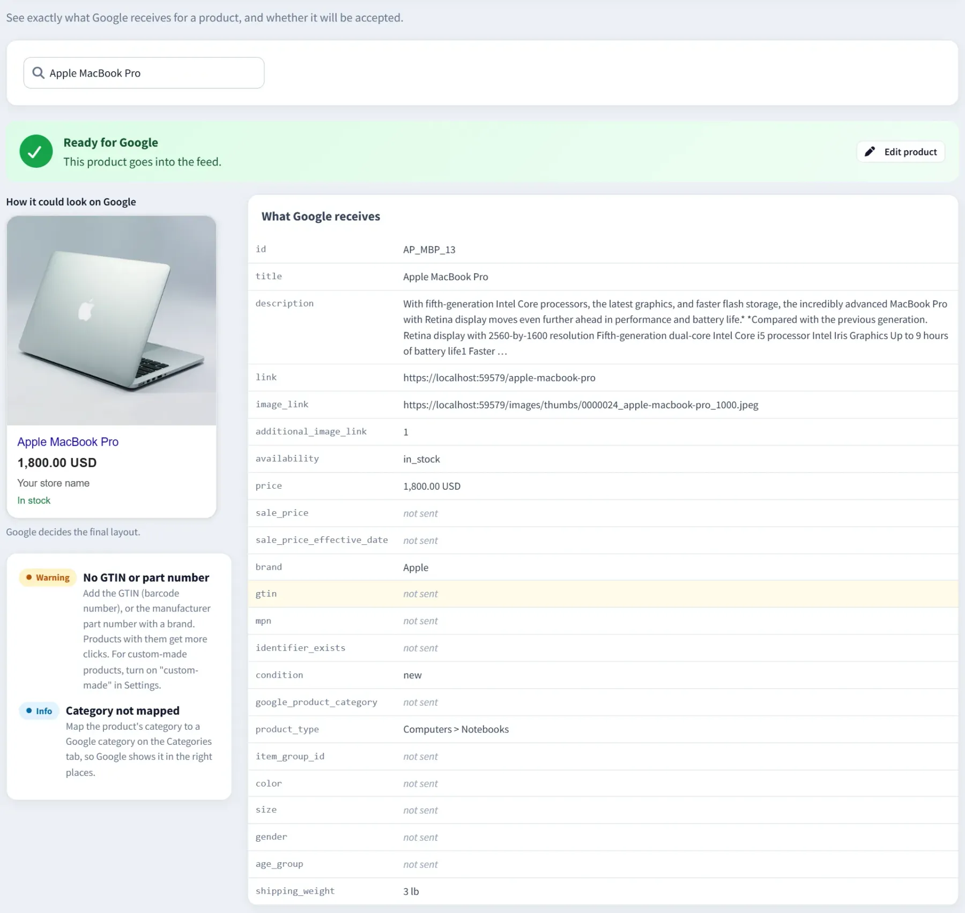Click the sale_price_effective_date field label
Screen dimensions: 965x913
(322, 540)
